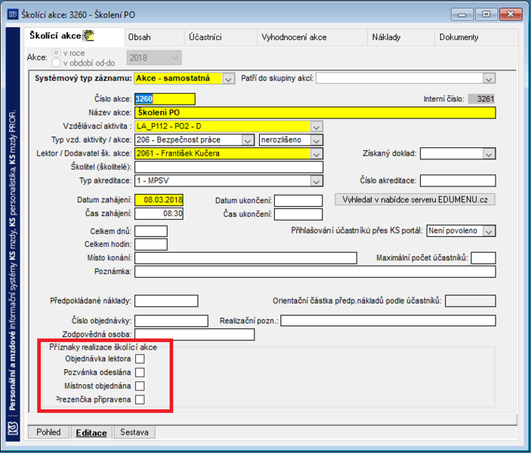Open the Vyhodnocení akce tab

[312, 37]
